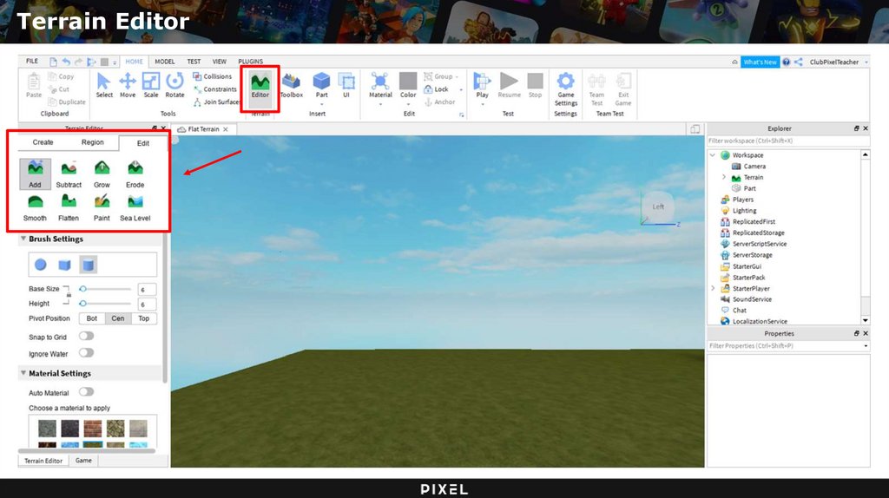Switch to the MODEL ribbon tab
The image size is (889, 498).
165,62
